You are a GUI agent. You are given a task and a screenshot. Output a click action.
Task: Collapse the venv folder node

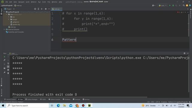coord(7,14)
